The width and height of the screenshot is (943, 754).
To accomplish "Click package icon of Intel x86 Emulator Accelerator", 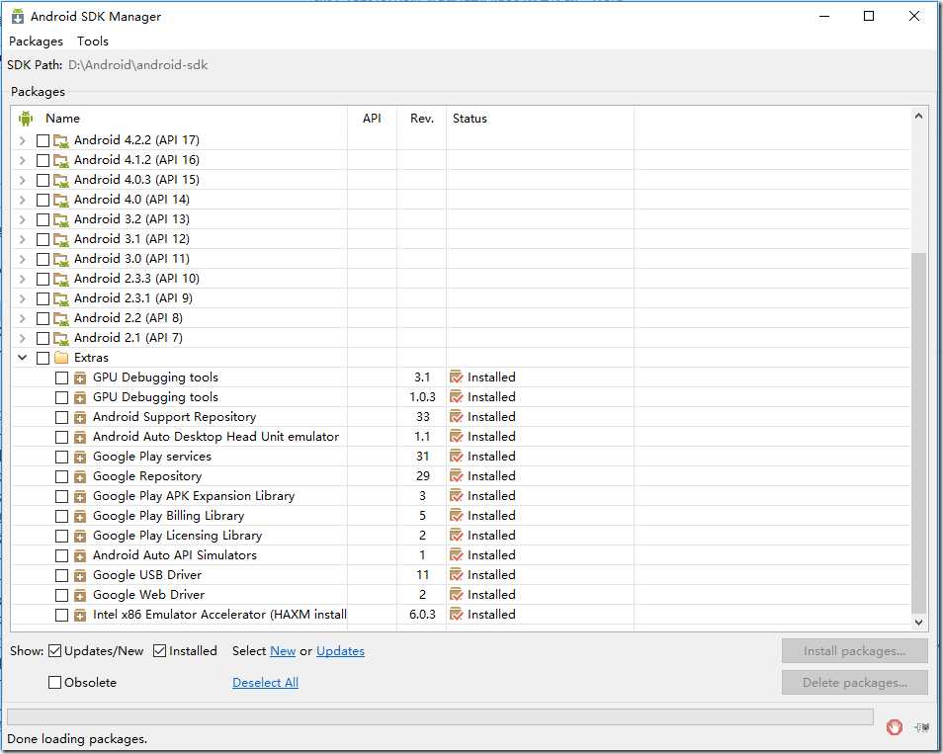I will coord(80,615).
